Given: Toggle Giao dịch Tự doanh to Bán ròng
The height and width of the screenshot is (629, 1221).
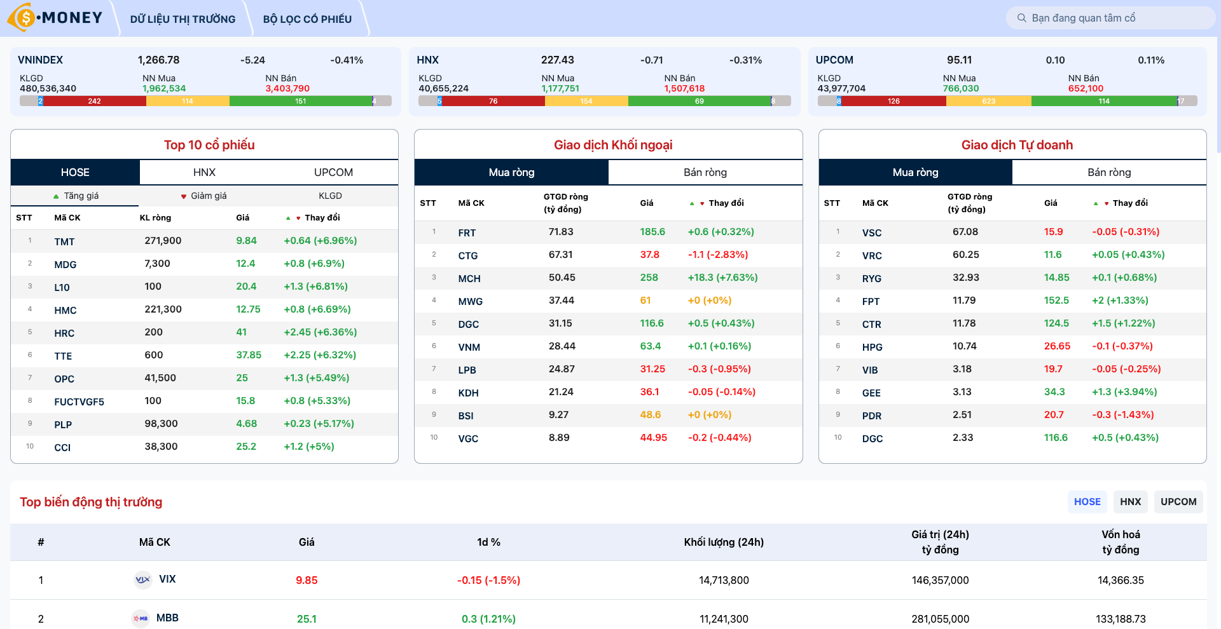Looking at the screenshot, I should point(1108,172).
